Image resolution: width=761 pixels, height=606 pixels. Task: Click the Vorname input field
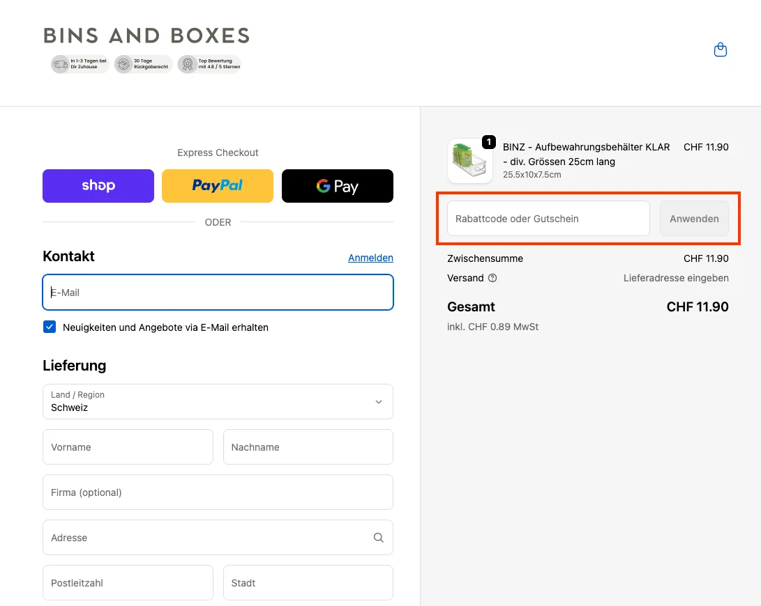[128, 446]
